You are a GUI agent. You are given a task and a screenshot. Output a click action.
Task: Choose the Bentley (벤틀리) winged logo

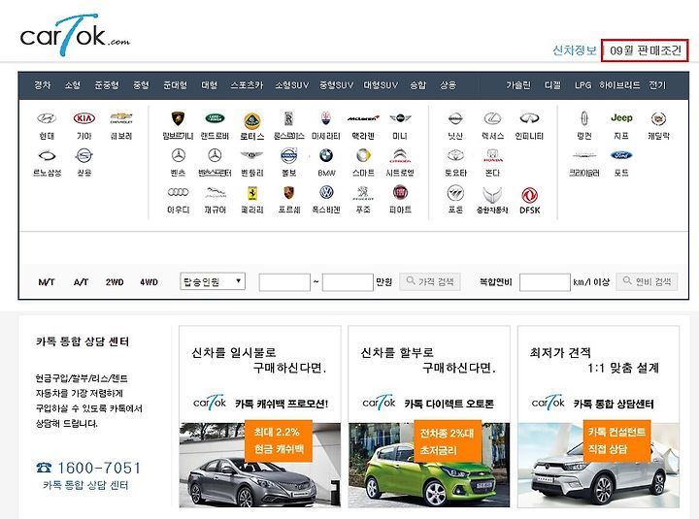tap(252, 155)
